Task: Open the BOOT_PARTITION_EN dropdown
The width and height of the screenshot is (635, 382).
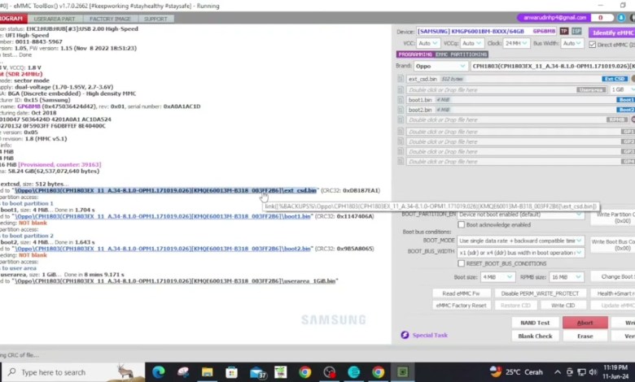Action: (521, 215)
